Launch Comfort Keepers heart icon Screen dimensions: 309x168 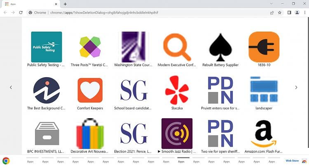(90, 90)
